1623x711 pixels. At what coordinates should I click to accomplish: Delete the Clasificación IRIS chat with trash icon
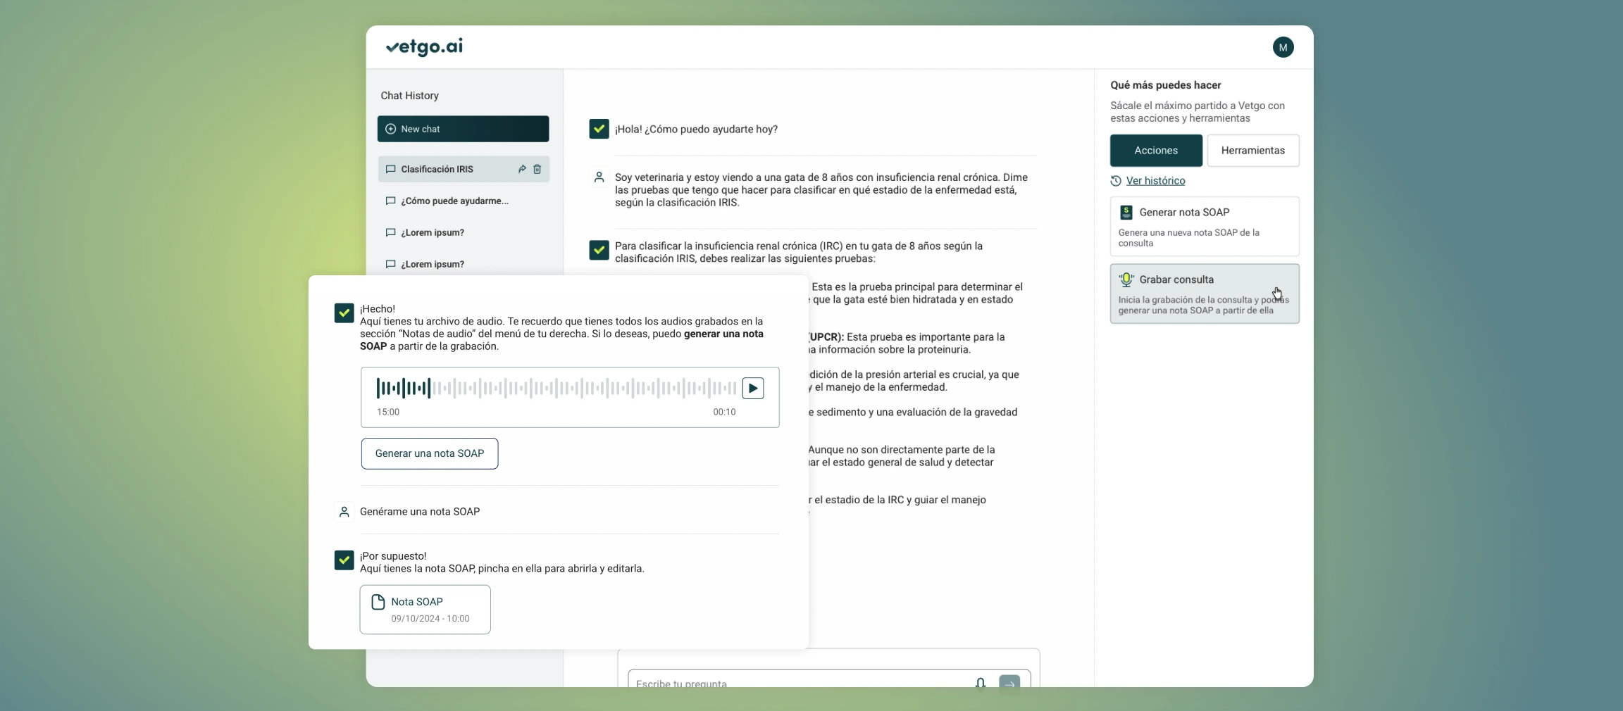pyautogui.click(x=537, y=169)
